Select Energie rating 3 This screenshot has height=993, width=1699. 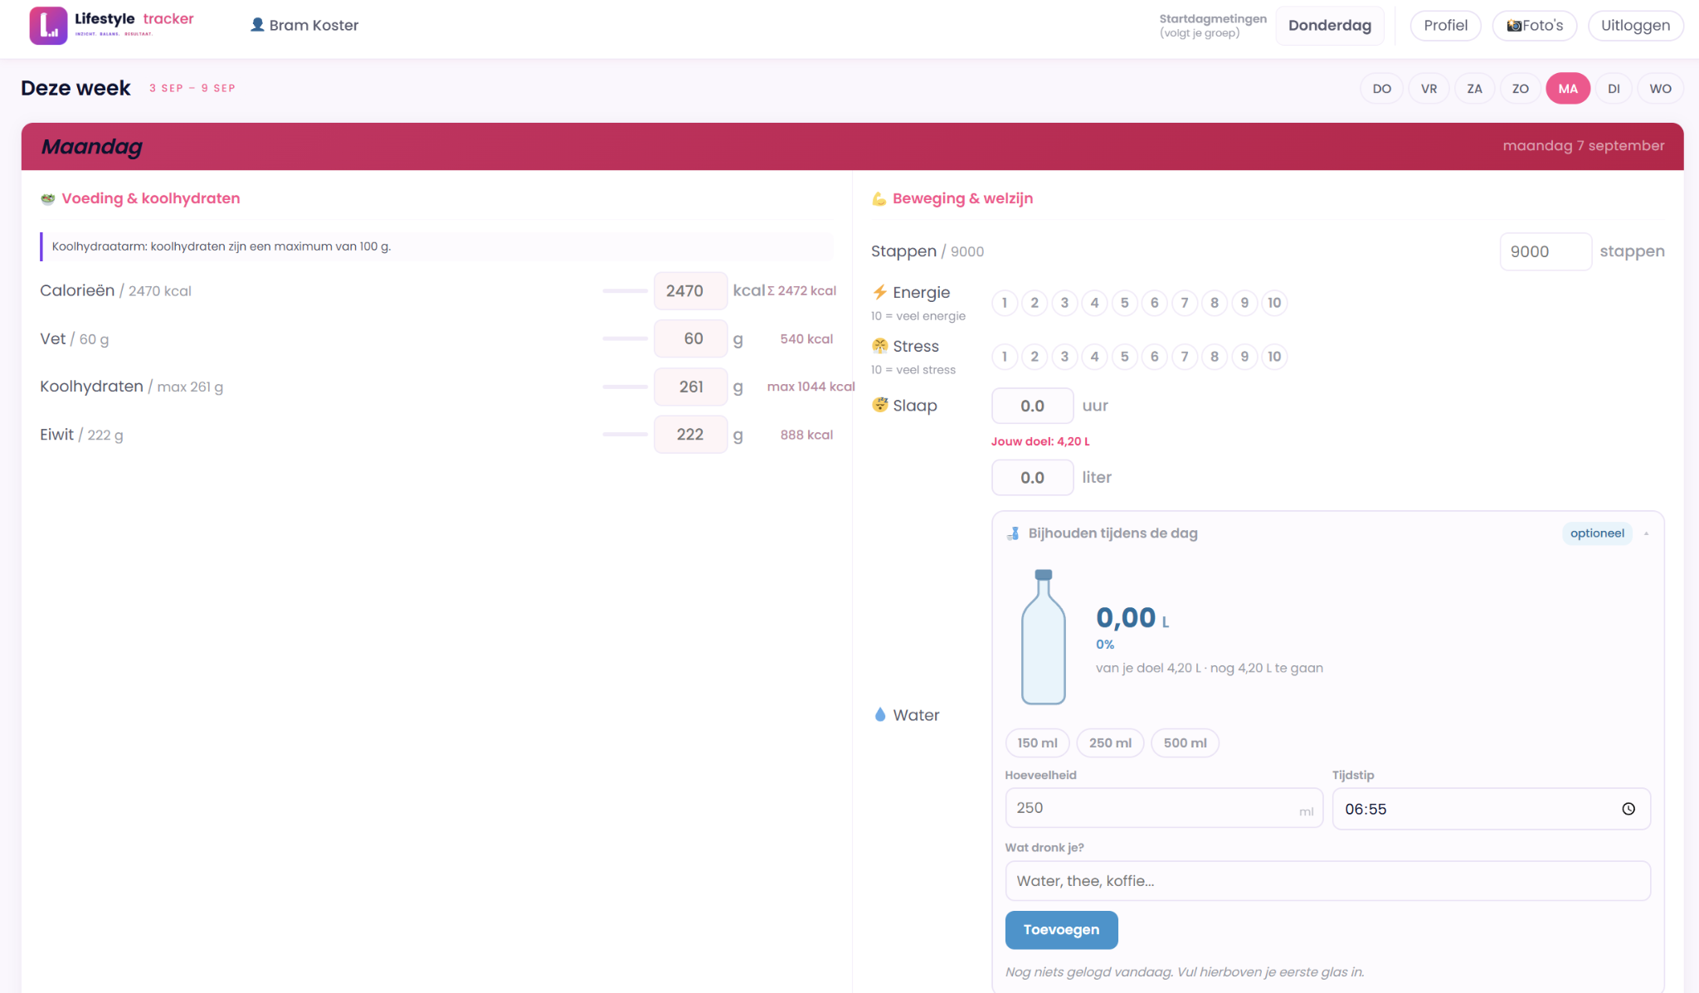tap(1064, 303)
